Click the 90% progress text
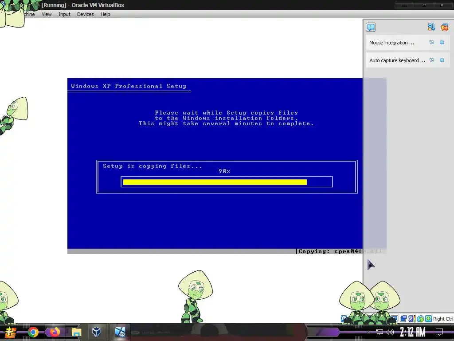This screenshot has height=341, width=454. (224, 171)
